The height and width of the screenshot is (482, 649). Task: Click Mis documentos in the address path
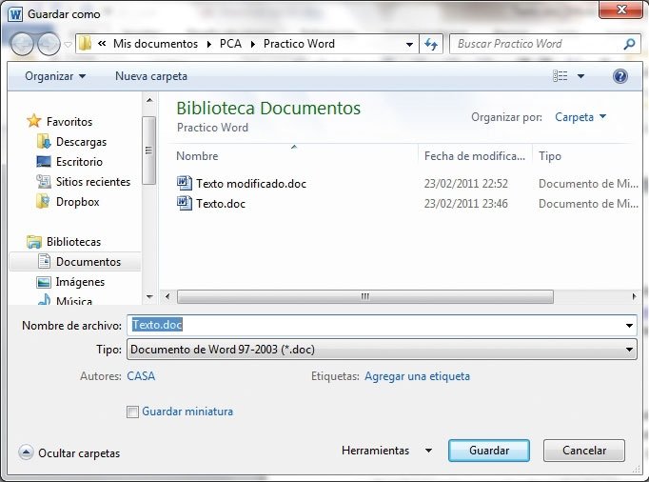tap(155, 44)
